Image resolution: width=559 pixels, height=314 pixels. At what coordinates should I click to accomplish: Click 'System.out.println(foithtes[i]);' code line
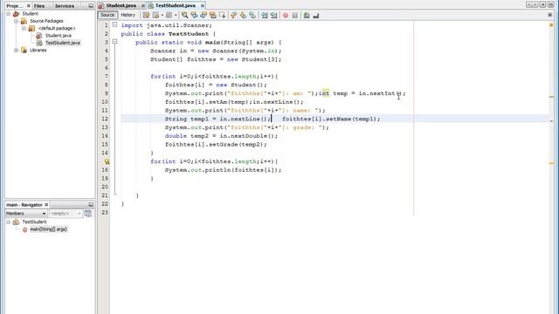pyautogui.click(x=223, y=170)
